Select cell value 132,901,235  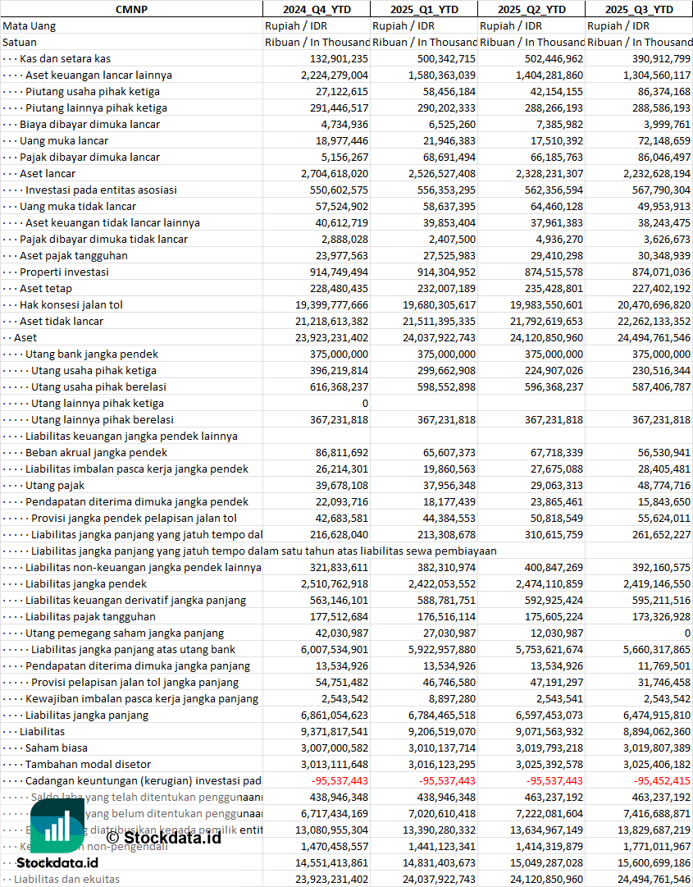[339, 59]
